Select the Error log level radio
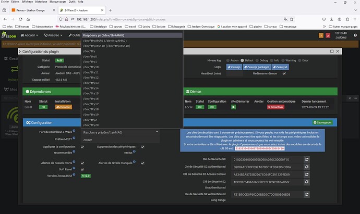360x214 pixels. (299, 60)
